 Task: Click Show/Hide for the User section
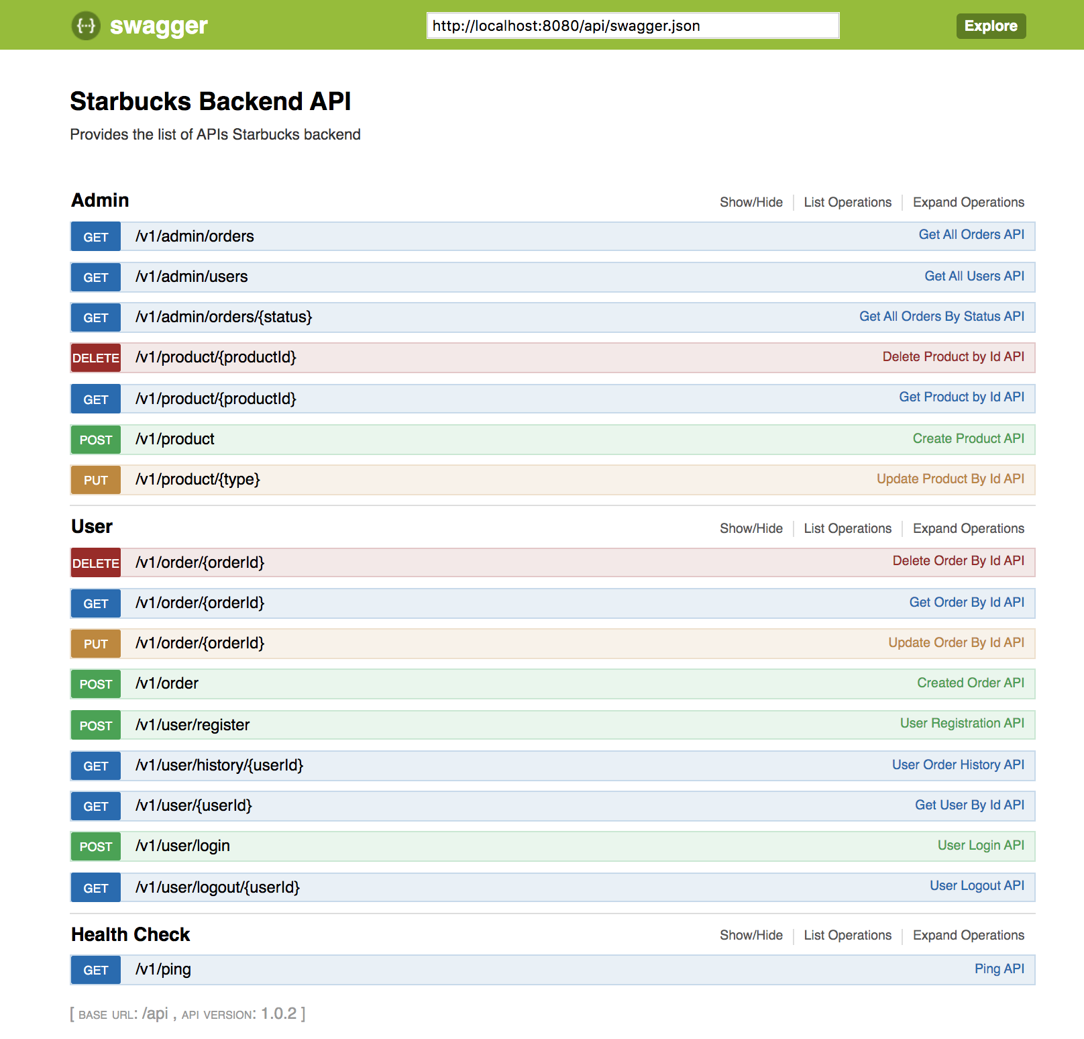click(751, 528)
